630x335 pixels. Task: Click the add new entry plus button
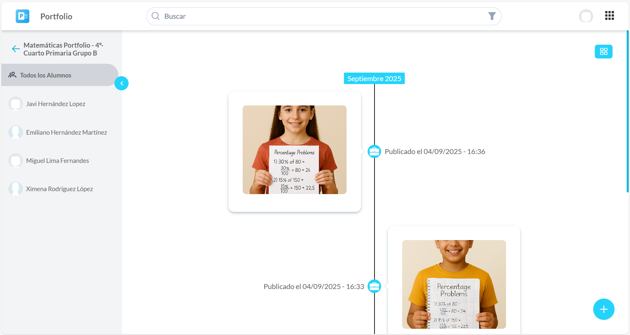603,309
